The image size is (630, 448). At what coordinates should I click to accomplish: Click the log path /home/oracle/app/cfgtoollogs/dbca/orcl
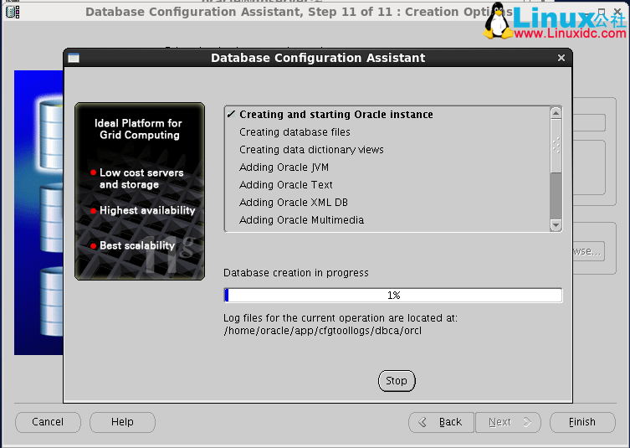[x=323, y=331]
